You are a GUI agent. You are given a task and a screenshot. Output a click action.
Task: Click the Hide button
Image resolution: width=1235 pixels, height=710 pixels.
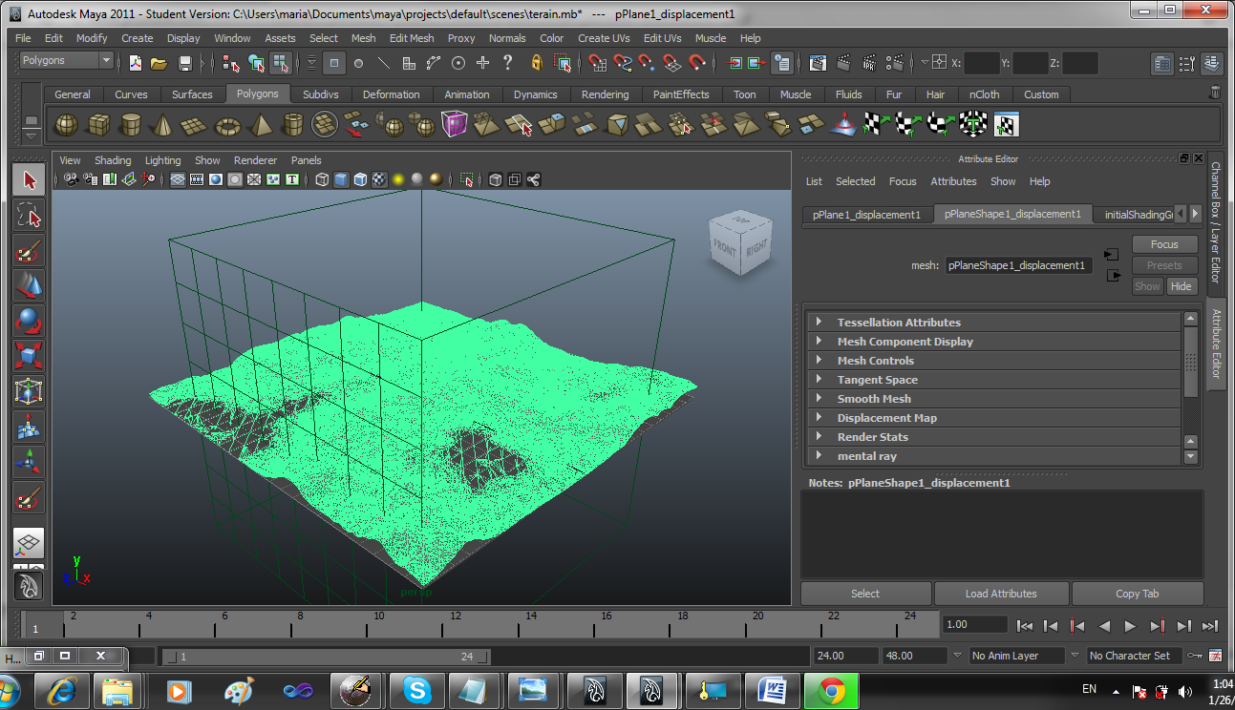(x=1182, y=286)
